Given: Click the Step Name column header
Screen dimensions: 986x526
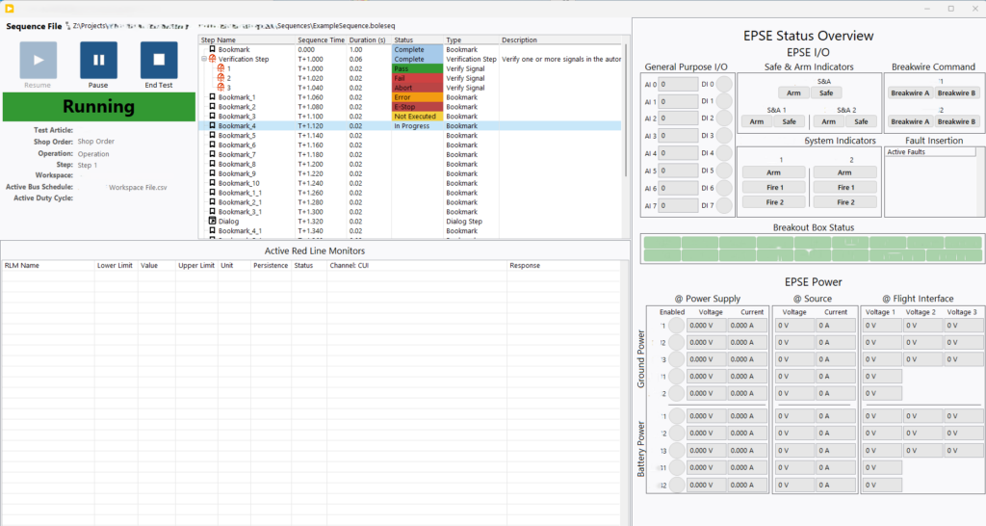Looking at the screenshot, I should (247, 39).
